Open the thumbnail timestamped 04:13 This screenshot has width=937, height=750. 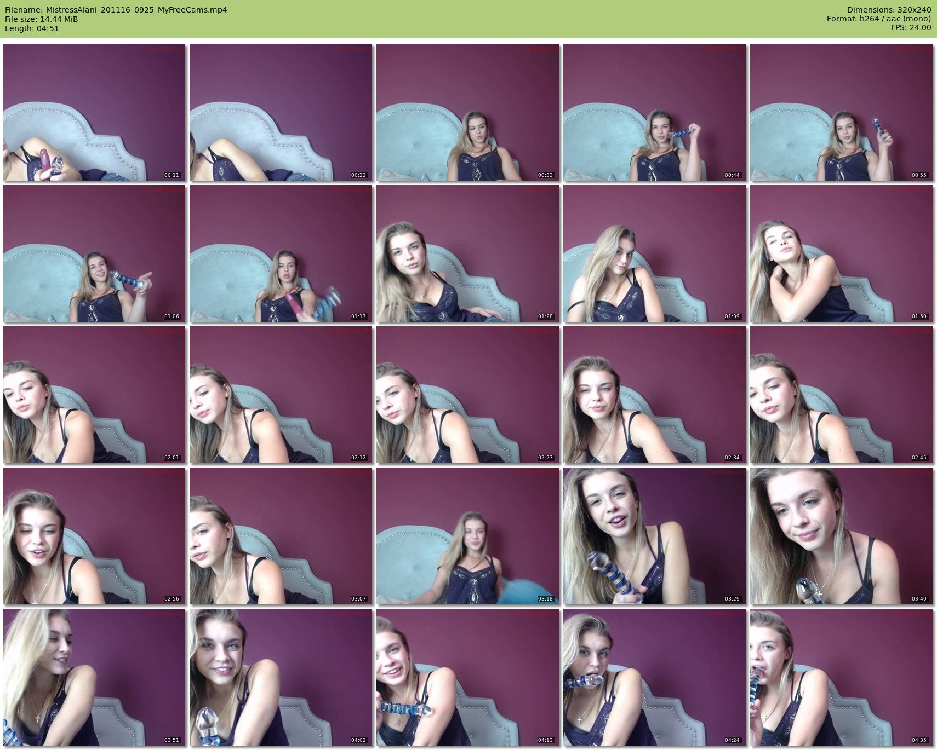pos(468,677)
